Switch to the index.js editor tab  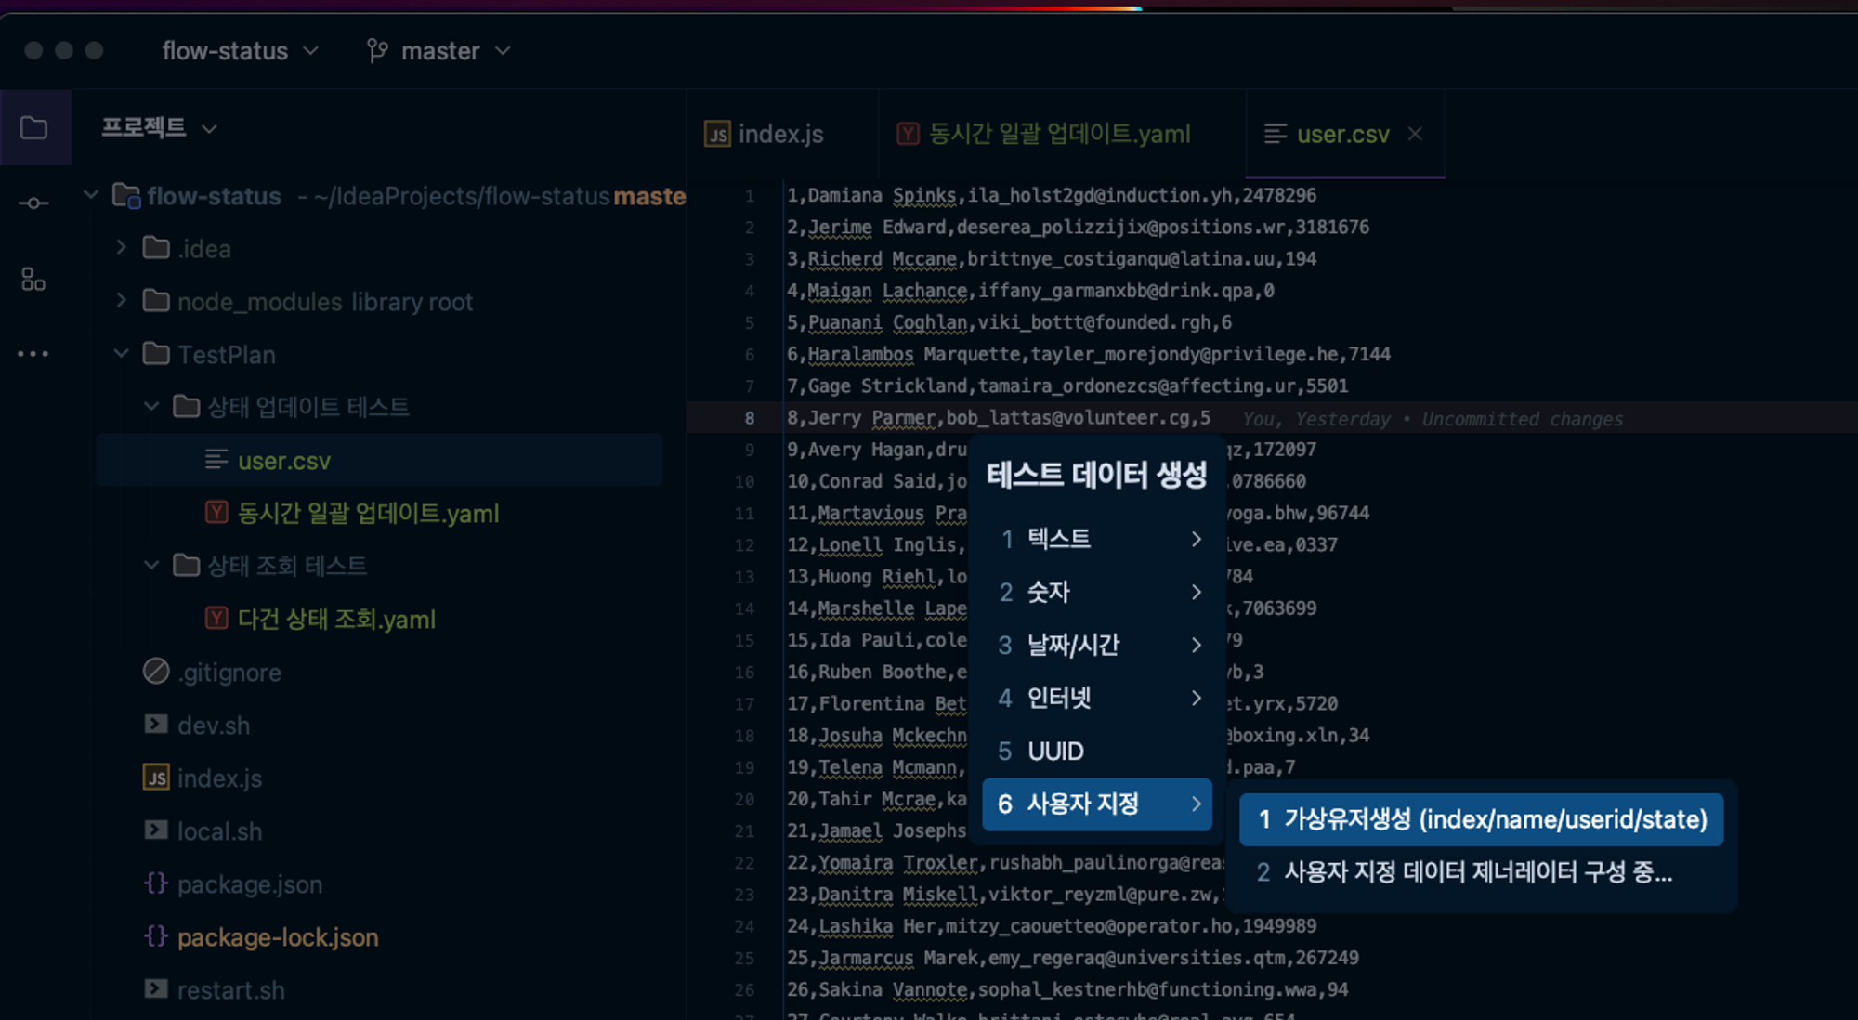point(765,135)
